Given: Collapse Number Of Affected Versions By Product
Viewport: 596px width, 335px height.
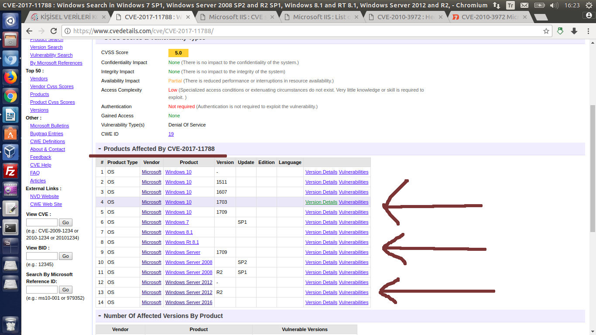Looking at the screenshot, I should click(99, 316).
